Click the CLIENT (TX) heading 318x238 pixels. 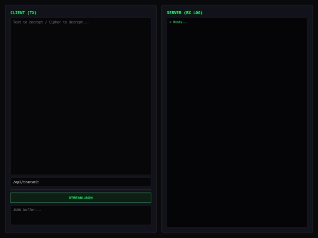(24, 13)
